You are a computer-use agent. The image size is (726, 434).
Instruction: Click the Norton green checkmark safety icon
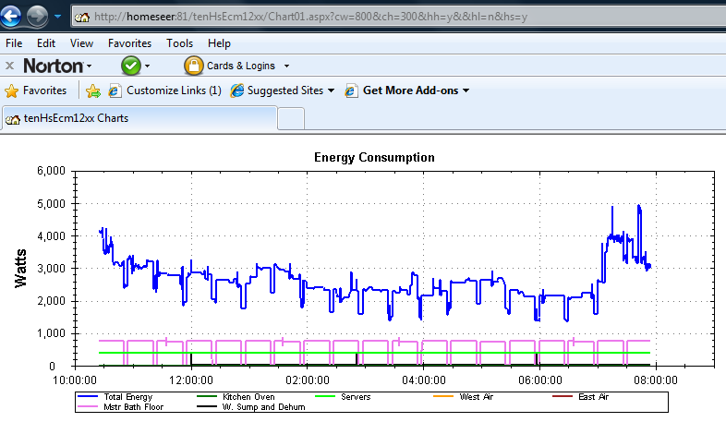pyautogui.click(x=131, y=66)
